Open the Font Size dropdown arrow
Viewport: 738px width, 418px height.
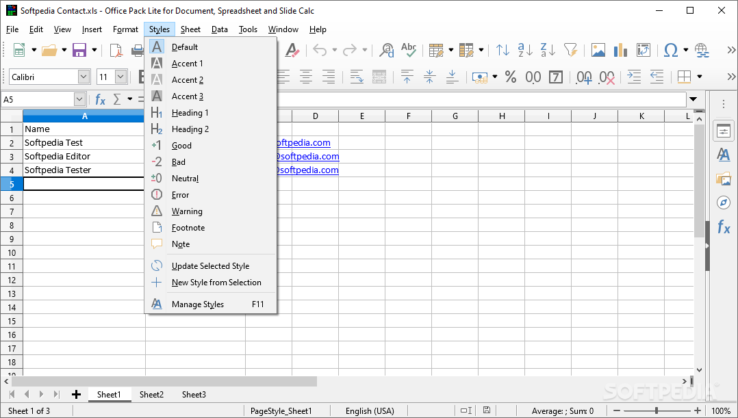coord(121,77)
